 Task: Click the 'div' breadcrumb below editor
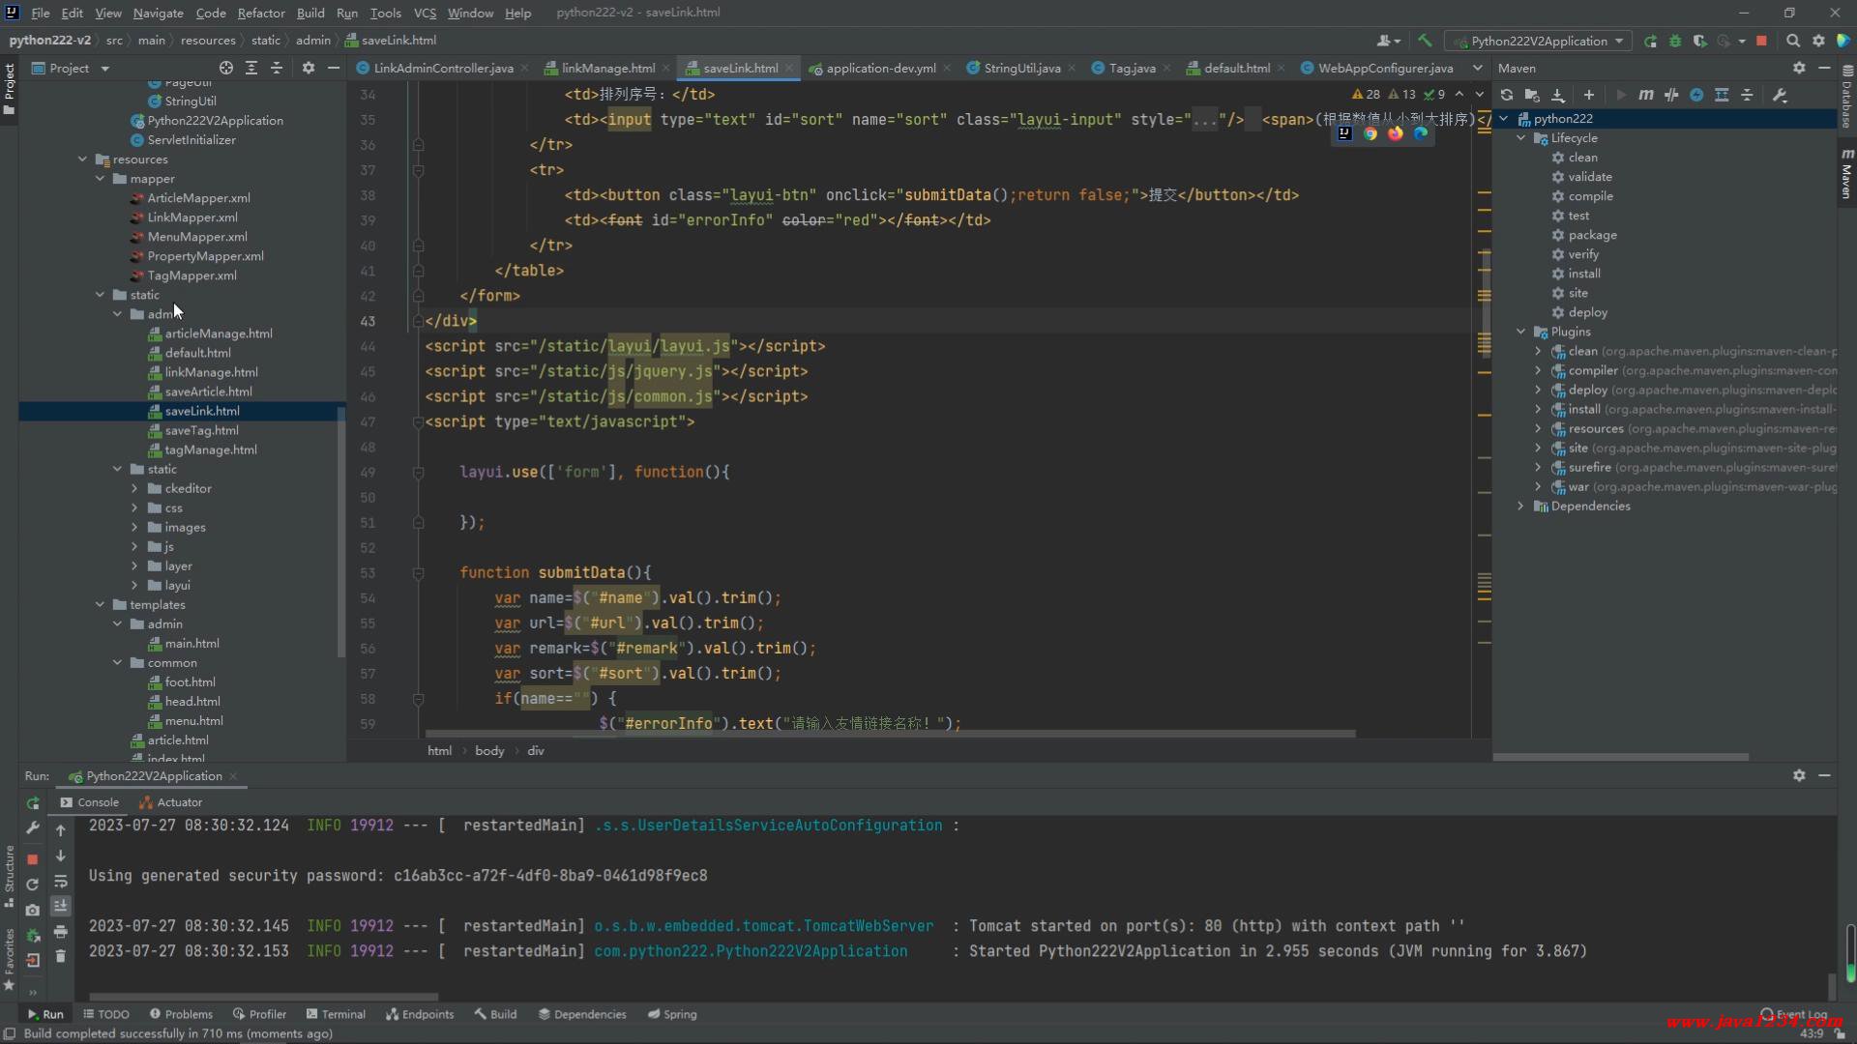click(536, 751)
